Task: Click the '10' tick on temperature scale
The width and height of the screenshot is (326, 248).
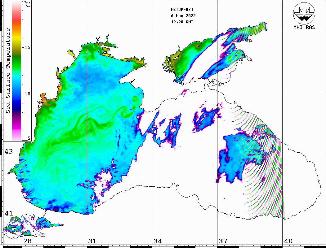Action: pos(27,94)
